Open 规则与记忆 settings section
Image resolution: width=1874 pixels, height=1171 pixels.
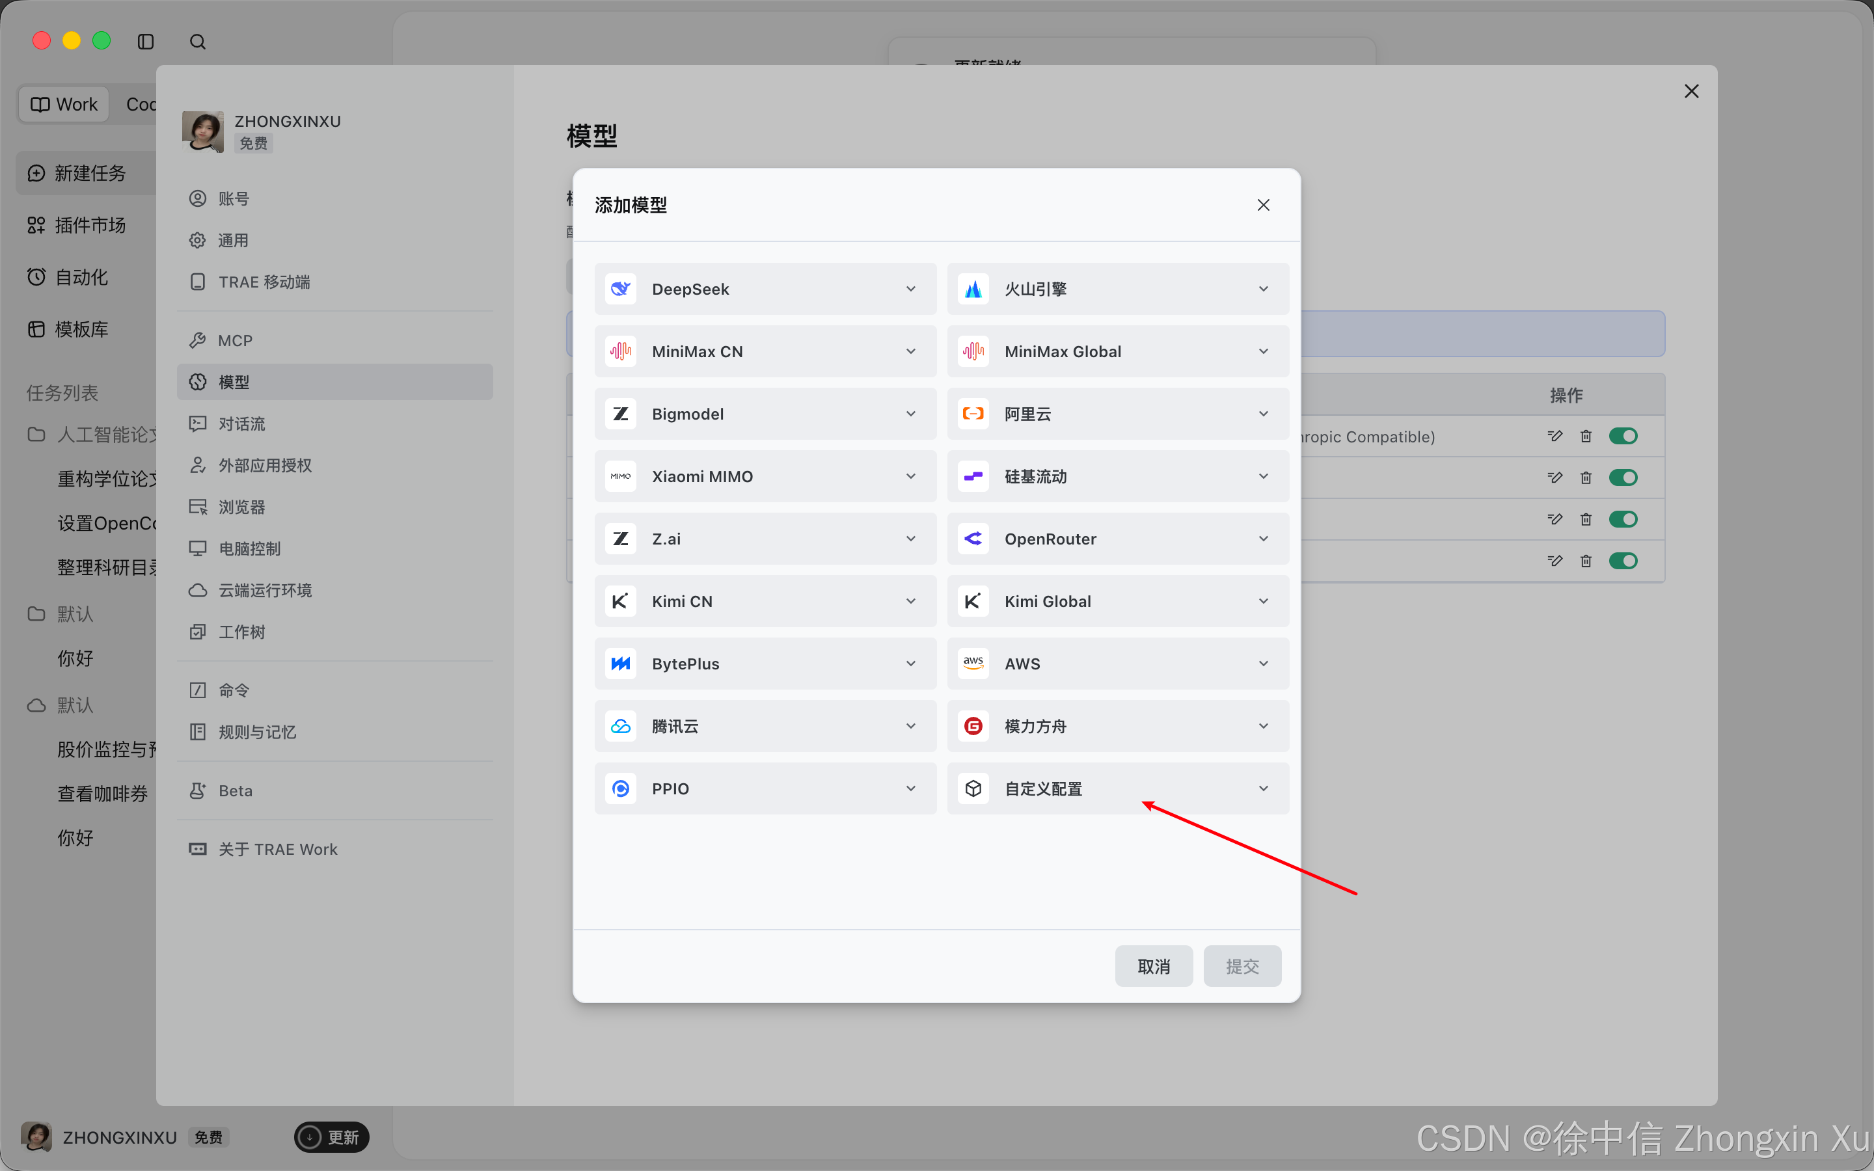click(x=334, y=732)
